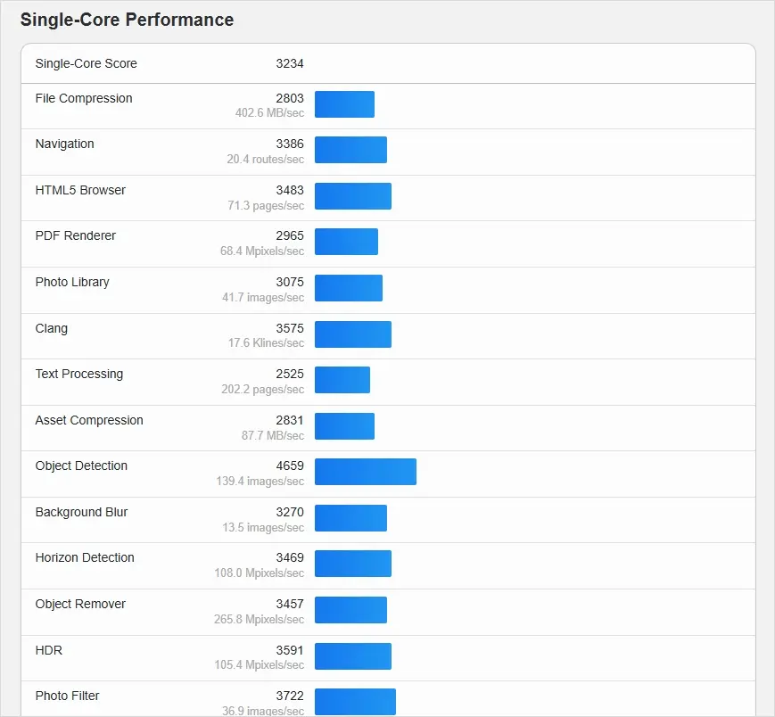This screenshot has height=717, width=775.
Task: Click the Navigation row label
Action: 64,144
